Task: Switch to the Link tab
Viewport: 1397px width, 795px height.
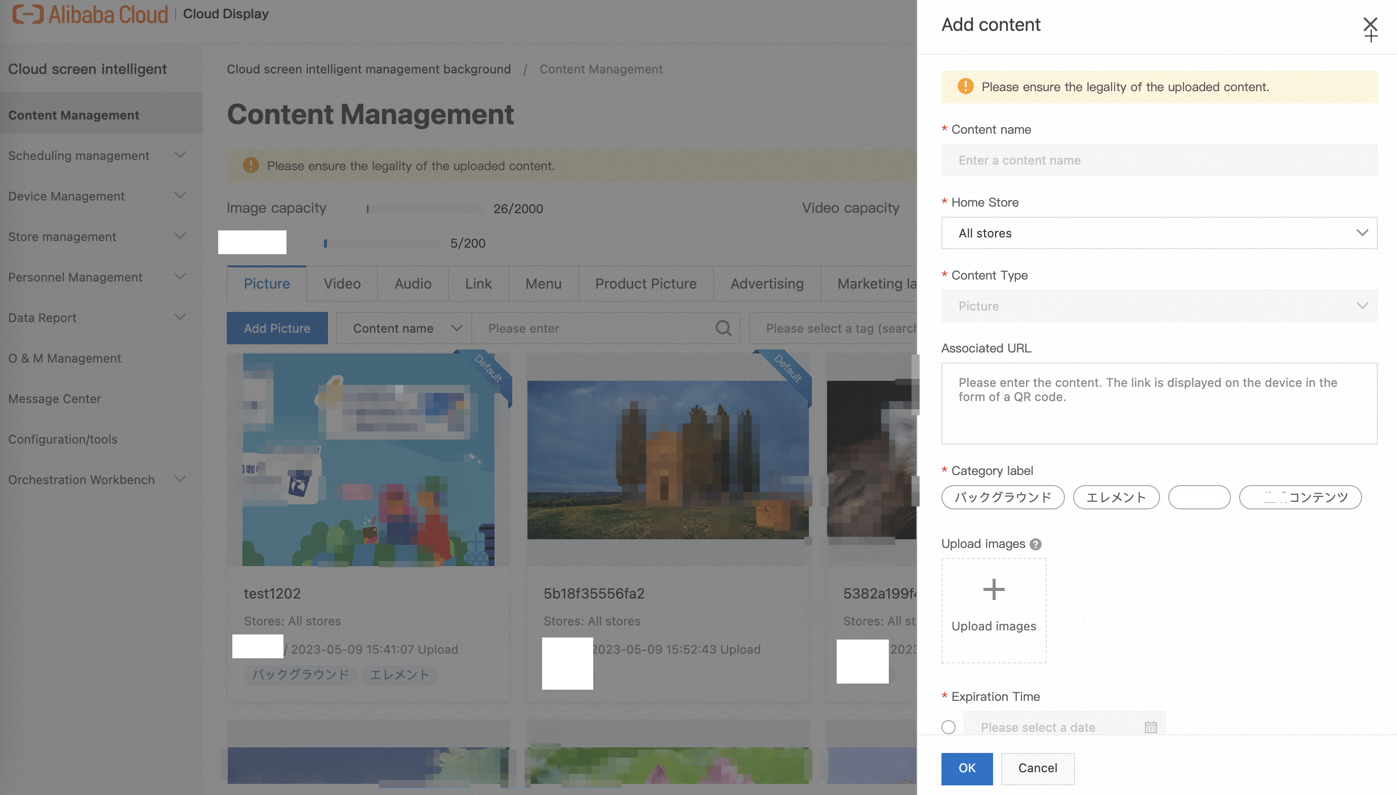Action: coord(478,284)
